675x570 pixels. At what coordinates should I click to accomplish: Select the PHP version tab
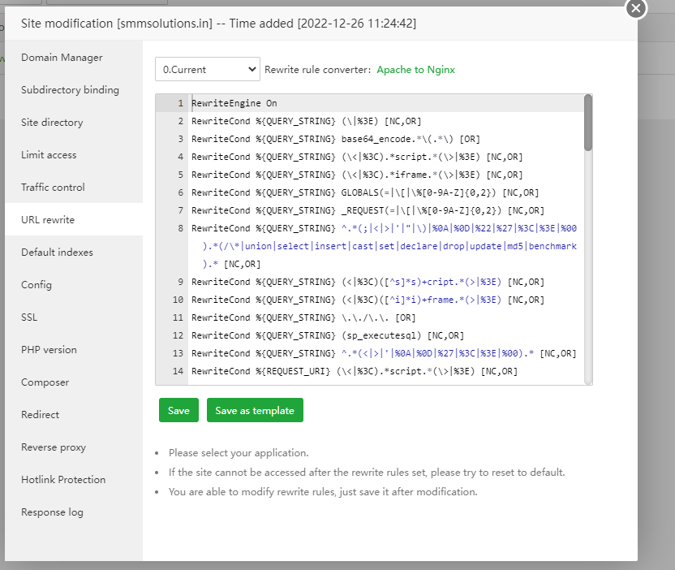tap(49, 350)
